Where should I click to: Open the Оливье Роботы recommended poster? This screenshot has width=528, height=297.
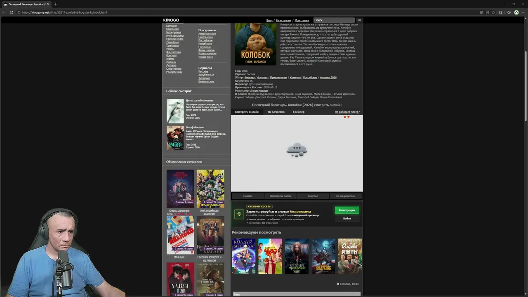(350, 256)
